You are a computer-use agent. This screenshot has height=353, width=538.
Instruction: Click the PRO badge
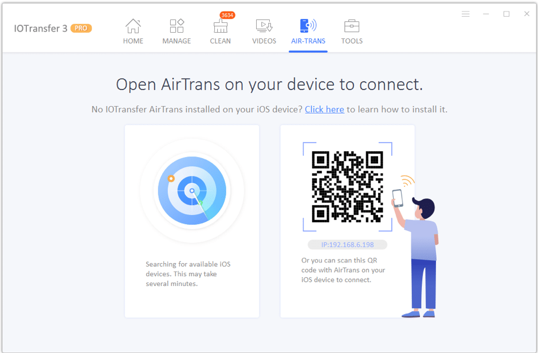coord(81,28)
